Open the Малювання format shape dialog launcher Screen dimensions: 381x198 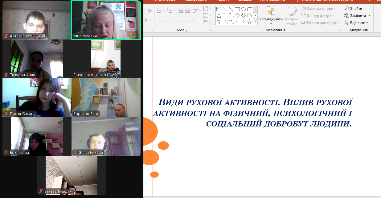340,30
